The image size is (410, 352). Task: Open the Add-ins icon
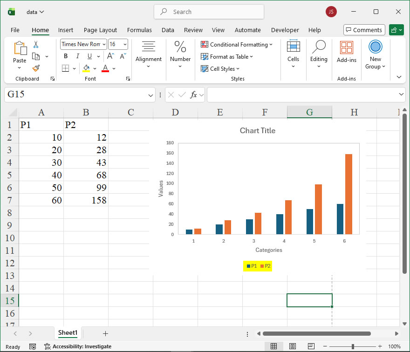point(346,51)
